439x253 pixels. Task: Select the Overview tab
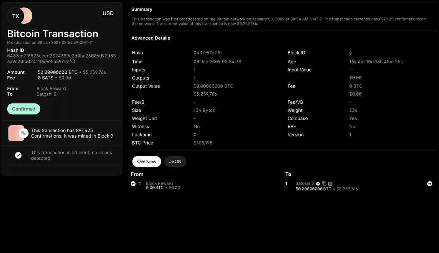tap(146, 161)
